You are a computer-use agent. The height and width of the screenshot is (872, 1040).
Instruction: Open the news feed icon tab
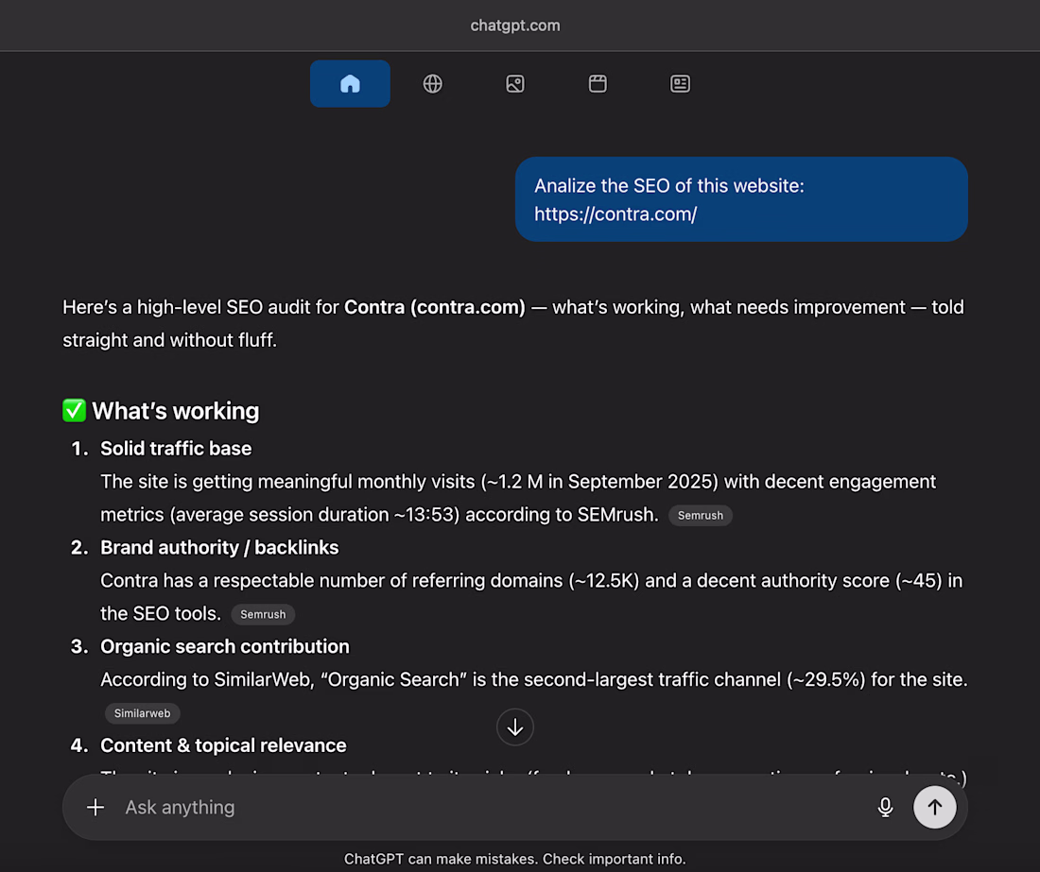pyautogui.click(x=680, y=84)
